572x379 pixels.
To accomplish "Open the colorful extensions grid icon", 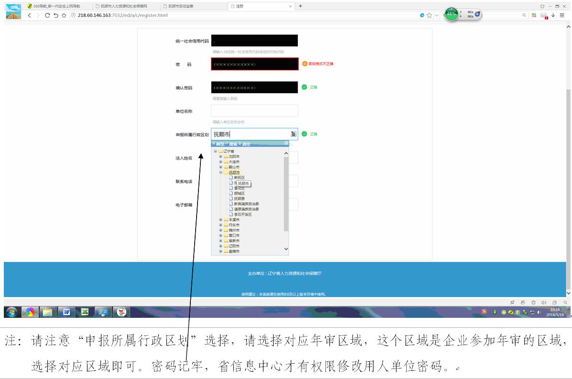I will (534, 15).
